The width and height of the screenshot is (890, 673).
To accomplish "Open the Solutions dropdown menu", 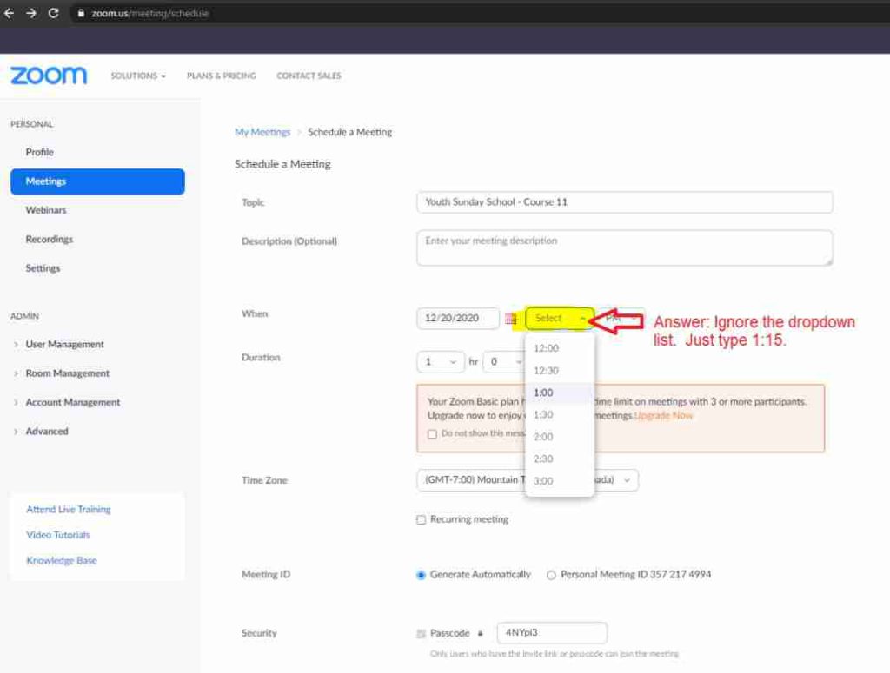I will pyautogui.click(x=138, y=76).
